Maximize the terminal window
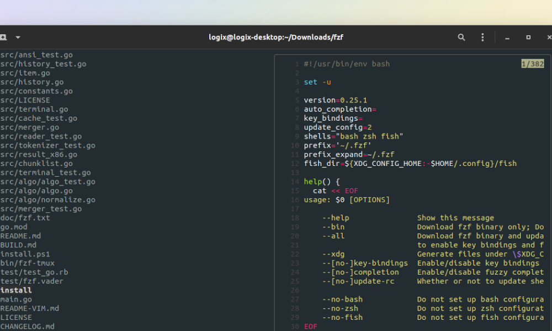552x331 pixels. (528, 38)
